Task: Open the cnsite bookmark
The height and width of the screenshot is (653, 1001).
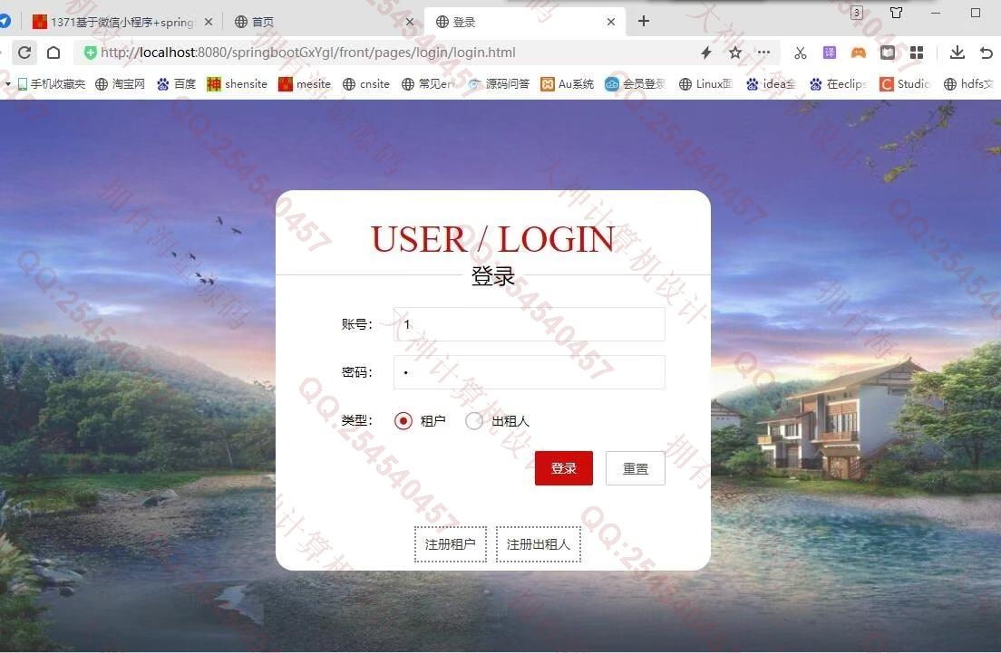Action: (365, 83)
